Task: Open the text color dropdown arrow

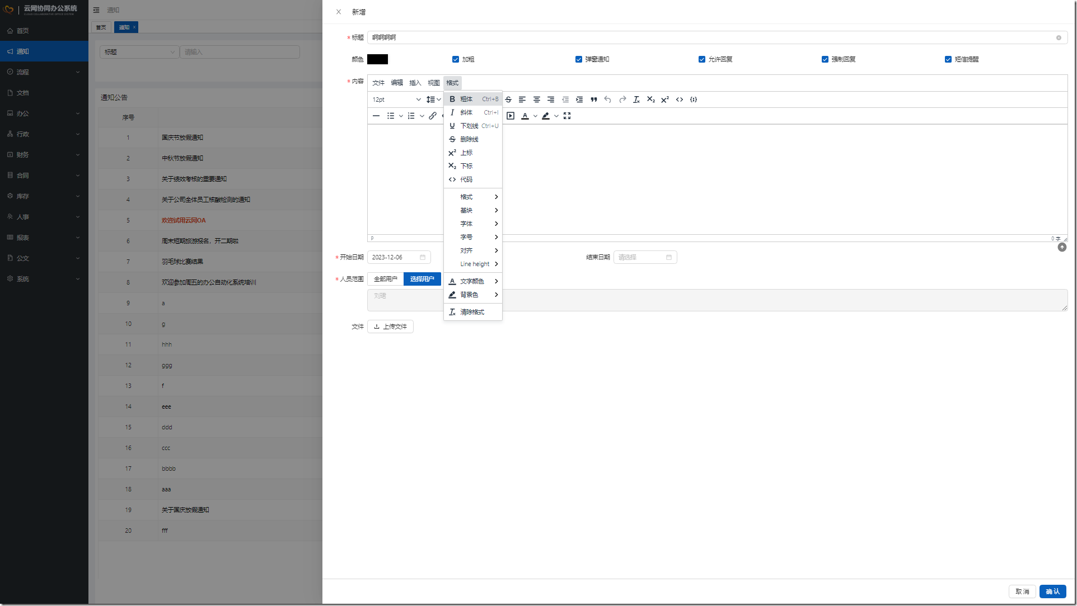Action: [x=535, y=116]
